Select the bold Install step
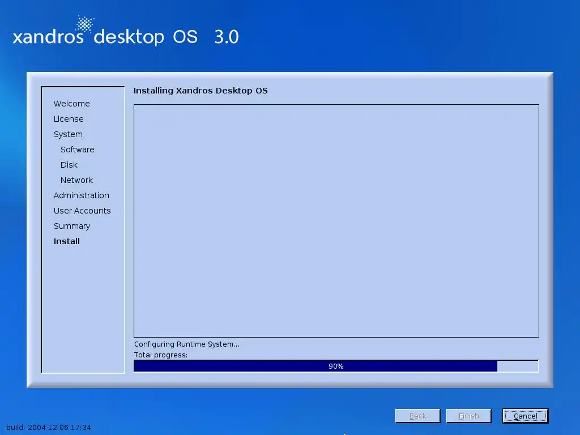 tap(67, 241)
